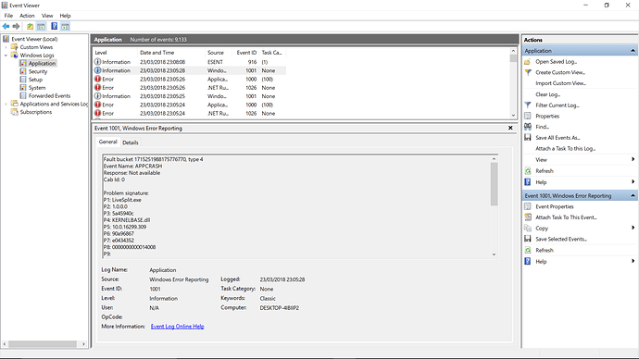The width and height of the screenshot is (639, 359).
Task: Open the Event Log Online Help link
Action: pyautogui.click(x=177, y=327)
